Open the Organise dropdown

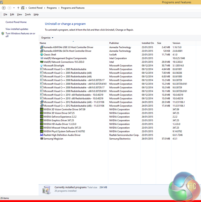(47, 38)
